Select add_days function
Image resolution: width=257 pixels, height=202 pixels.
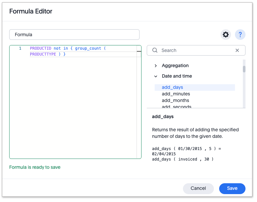click(x=172, y=88)
